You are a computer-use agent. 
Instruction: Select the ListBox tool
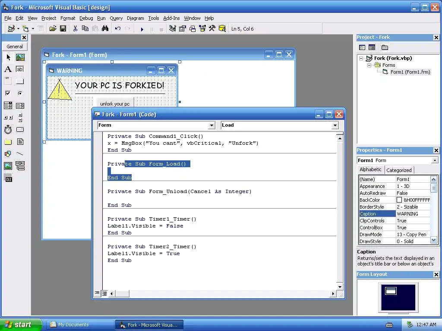click(20, 106)
